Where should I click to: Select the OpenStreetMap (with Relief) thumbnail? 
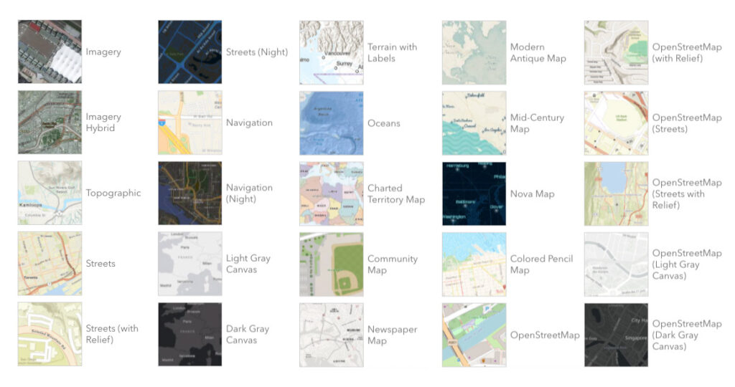pyautogui.click(x=616, y=52)
